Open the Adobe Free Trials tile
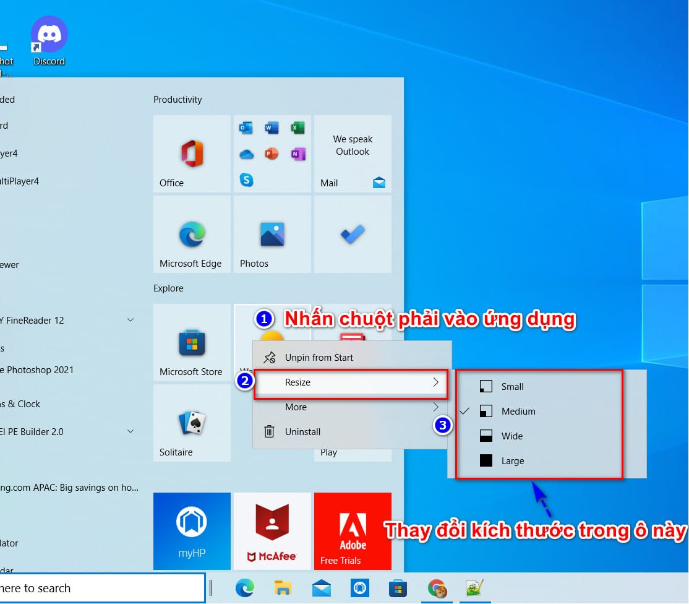The image size is (689, 604). click(x=353, y=531)
